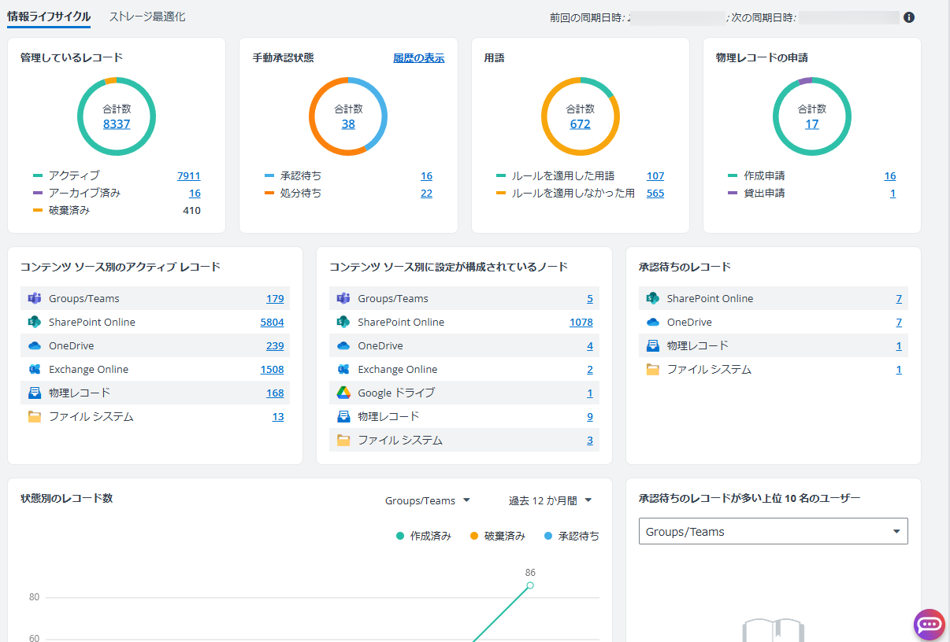This screenshot has height=642, width=950.
Task: Toggle the 破棄済み series in the chart legend
Action: coord(498,536)
